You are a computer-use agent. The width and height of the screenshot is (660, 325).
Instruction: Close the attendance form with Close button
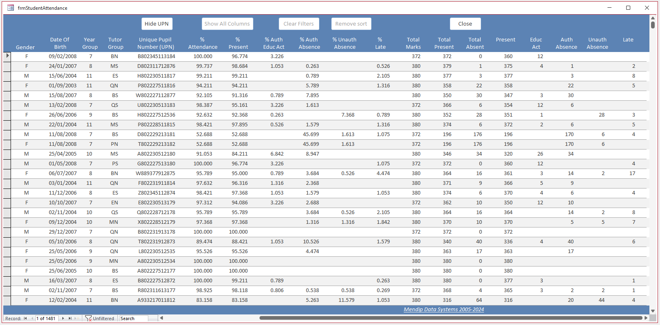click(465, 24)
